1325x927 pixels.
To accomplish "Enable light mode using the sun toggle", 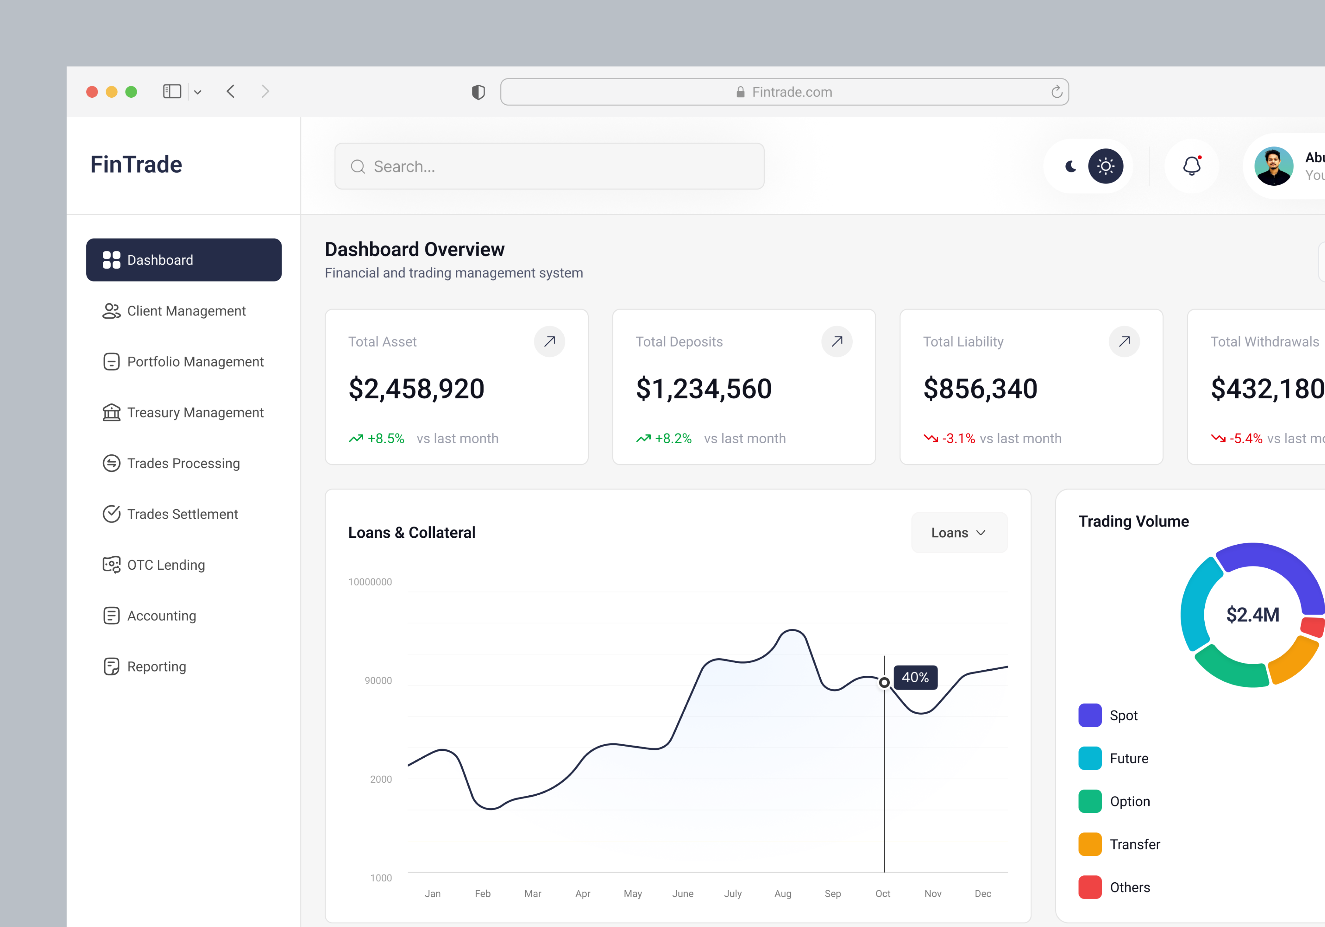I will (1106, 166).
